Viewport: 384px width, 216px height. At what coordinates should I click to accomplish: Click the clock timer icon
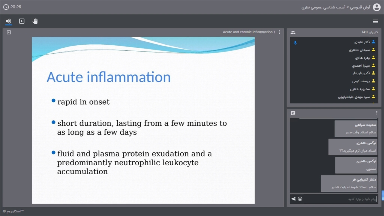click(6, 7)
